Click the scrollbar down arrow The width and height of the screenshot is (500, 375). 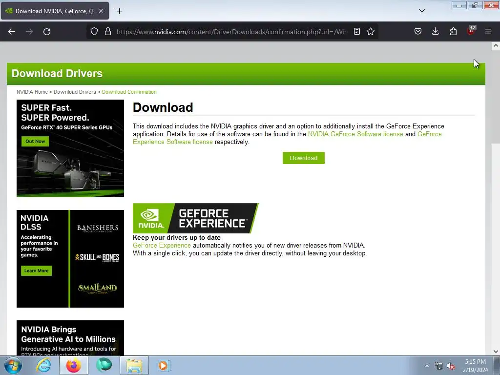(496, 352)
